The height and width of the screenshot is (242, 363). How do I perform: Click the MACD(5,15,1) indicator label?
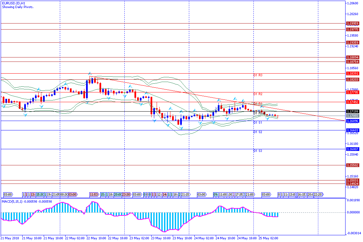27,201
